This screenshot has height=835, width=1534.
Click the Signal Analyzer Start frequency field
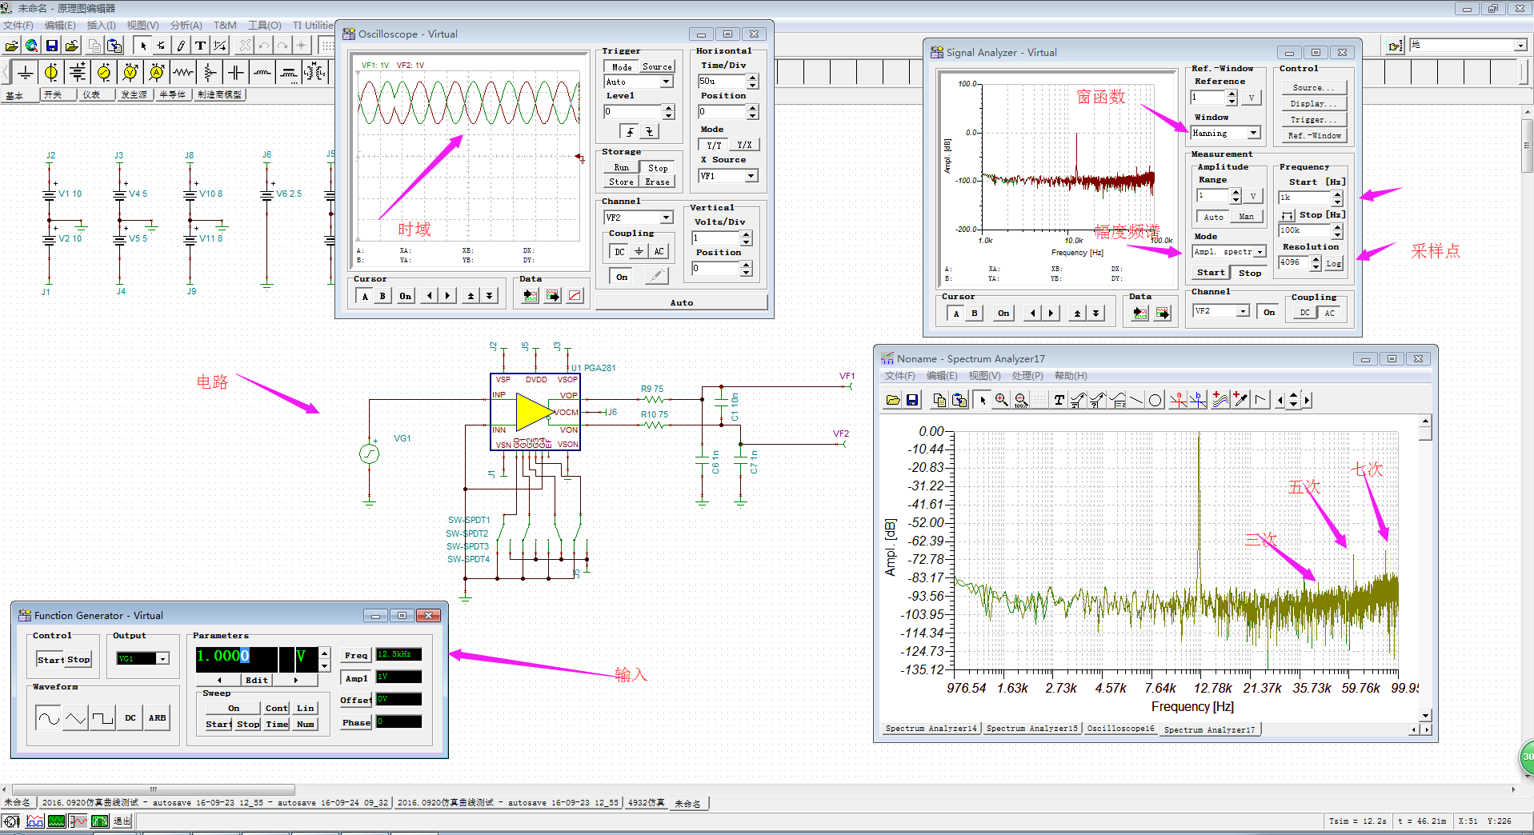click(1304, 198)
